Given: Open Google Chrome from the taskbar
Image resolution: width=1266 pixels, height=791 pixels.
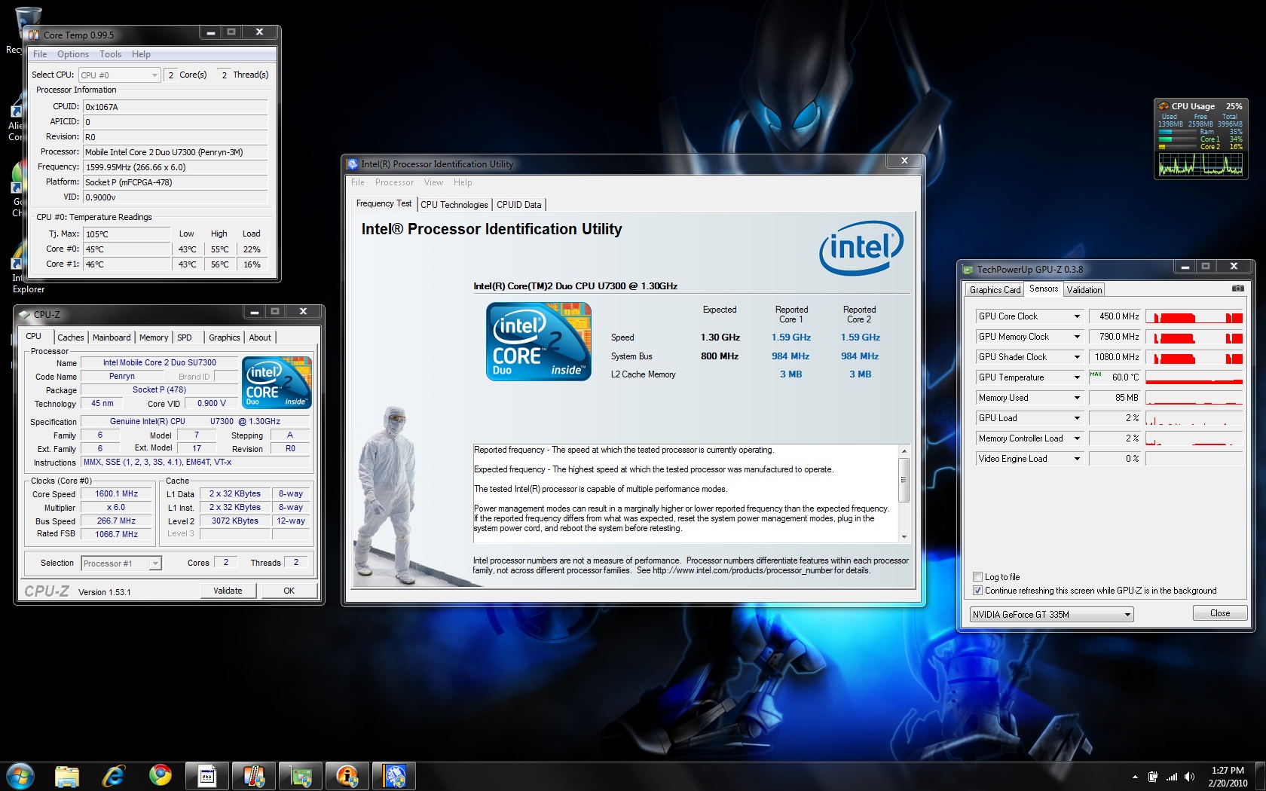Looking at the screenshot, I should click(x=160, y=776).
